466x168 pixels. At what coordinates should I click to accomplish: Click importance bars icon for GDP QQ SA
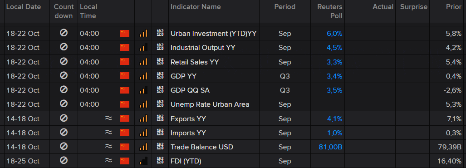pos(143,90)
